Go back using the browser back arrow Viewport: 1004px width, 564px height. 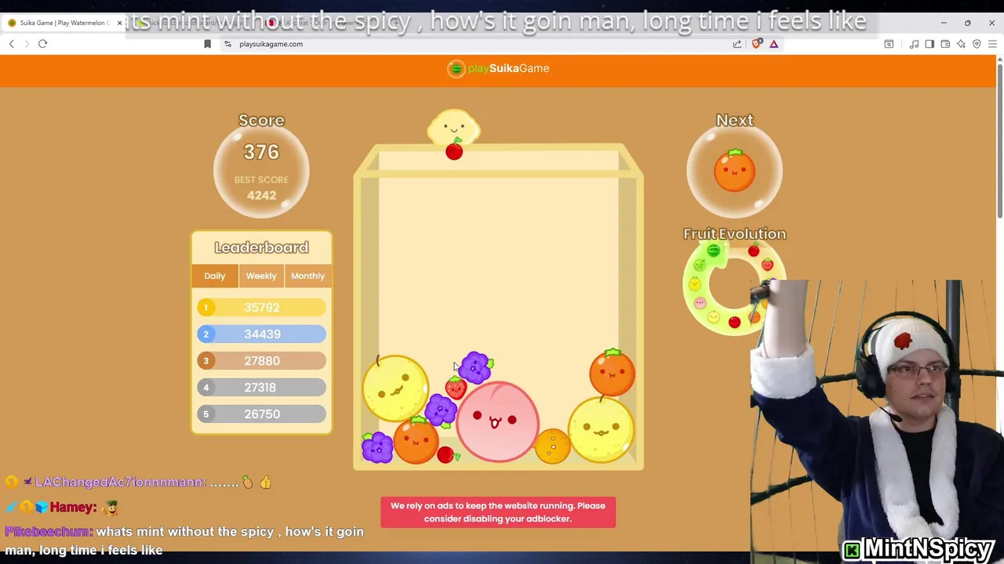[x=12, y=44]
